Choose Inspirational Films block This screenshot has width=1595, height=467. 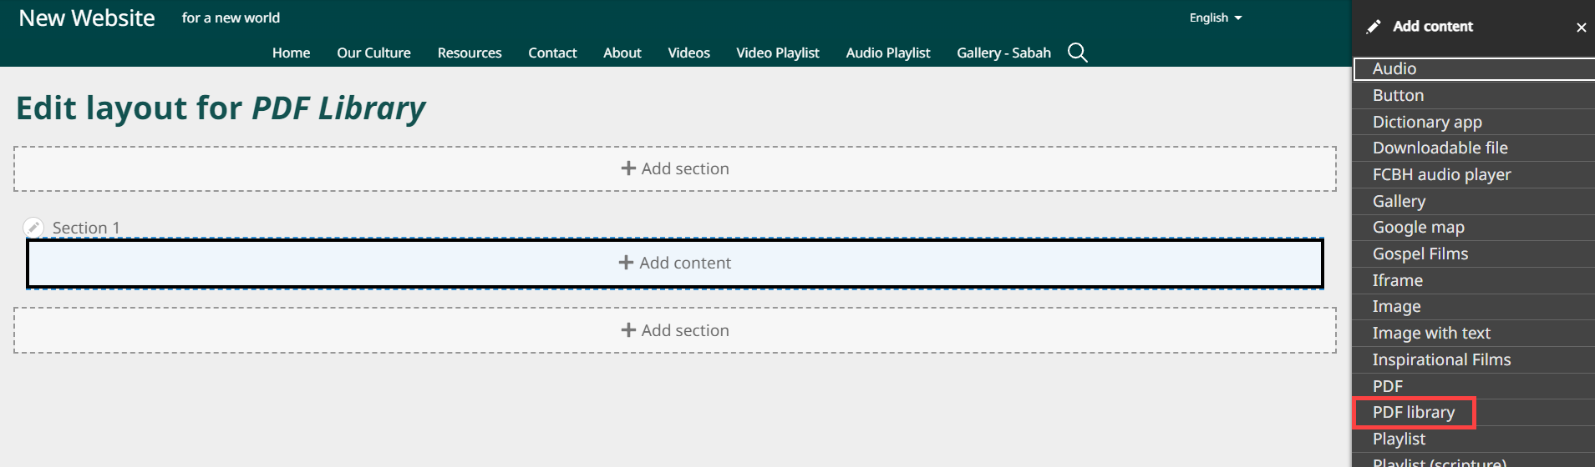coord(1474,359)
